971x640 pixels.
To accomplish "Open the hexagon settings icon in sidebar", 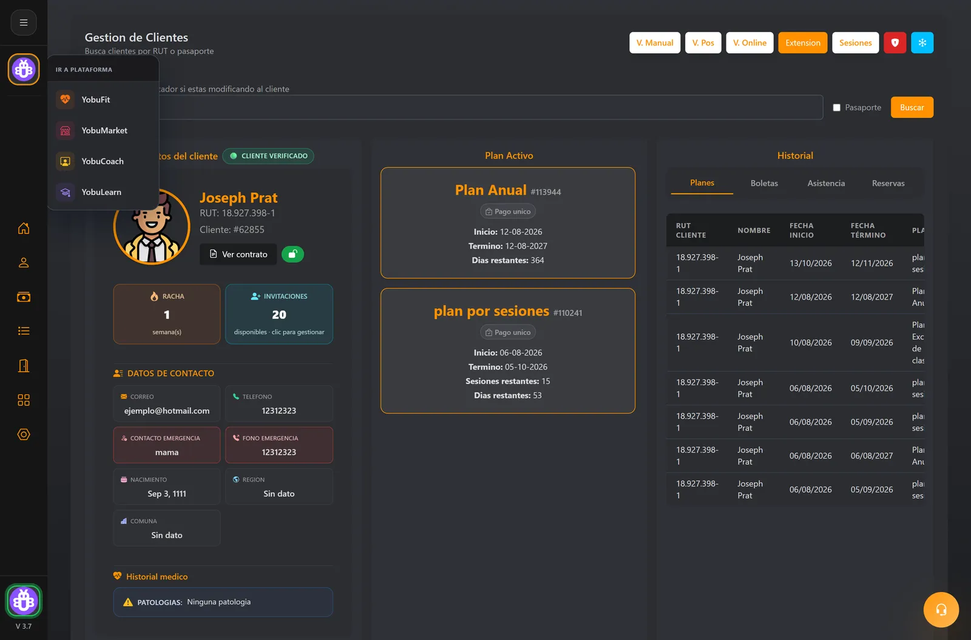I will pos(24,434).
